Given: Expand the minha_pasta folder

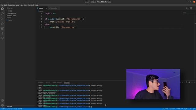Looking at the screenshot, I should tap(12, 16).
